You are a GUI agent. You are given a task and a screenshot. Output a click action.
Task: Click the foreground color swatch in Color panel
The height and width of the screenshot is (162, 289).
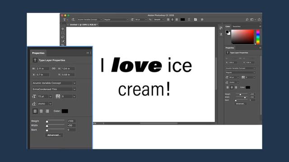tap(227, 32)
